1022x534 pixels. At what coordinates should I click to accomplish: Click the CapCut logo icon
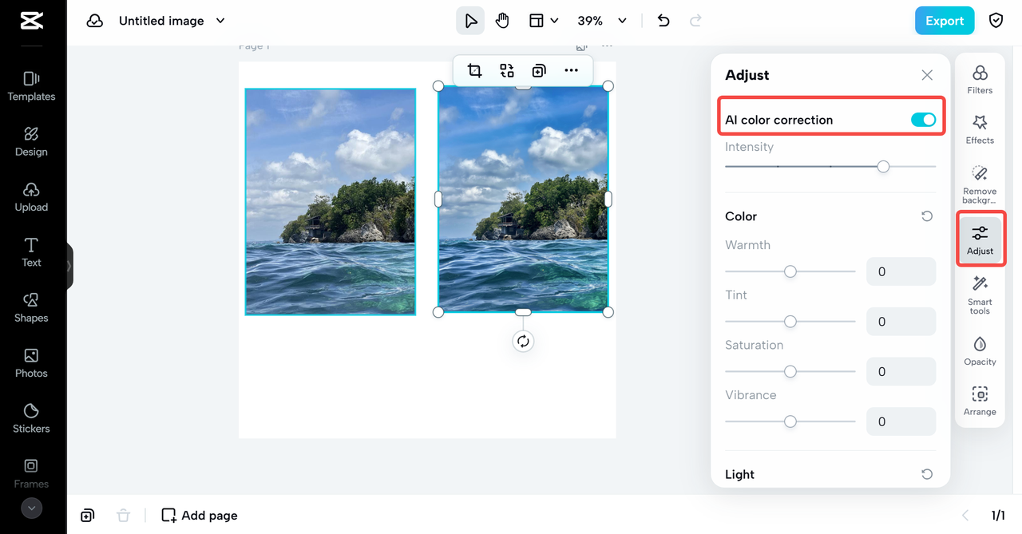pyautogui.click(x=32, y=21)
